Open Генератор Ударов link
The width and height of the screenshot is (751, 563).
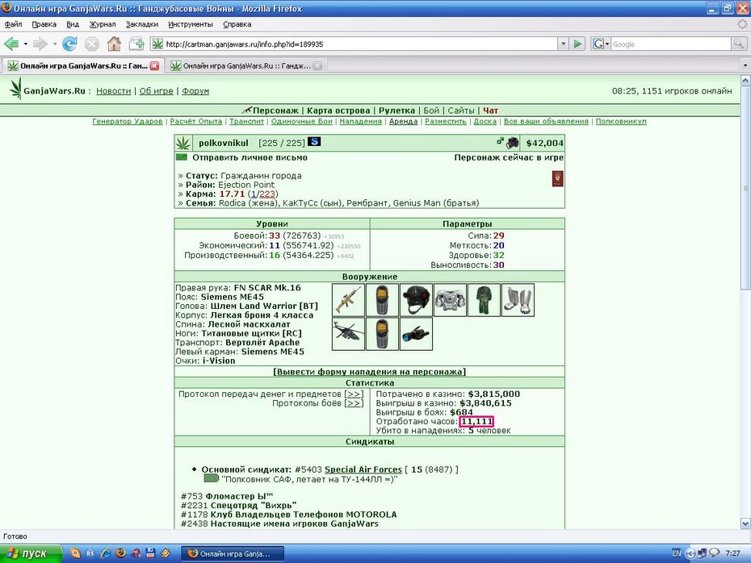point(128,122)
